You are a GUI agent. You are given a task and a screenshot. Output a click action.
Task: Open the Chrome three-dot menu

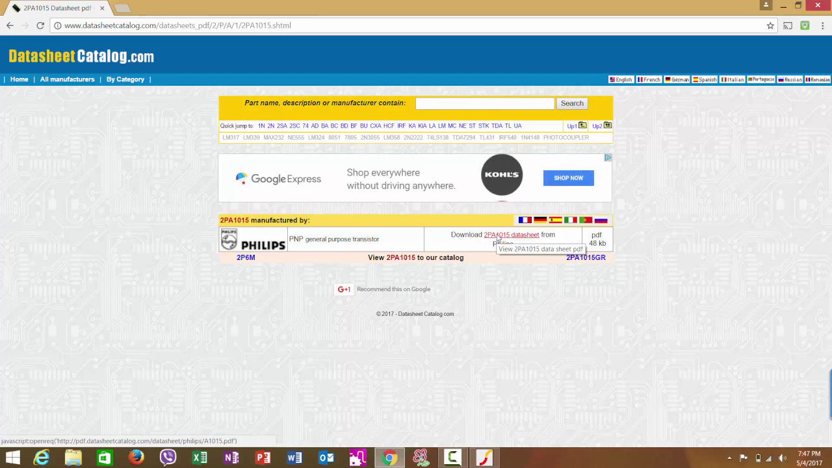[x=822, y=25]
